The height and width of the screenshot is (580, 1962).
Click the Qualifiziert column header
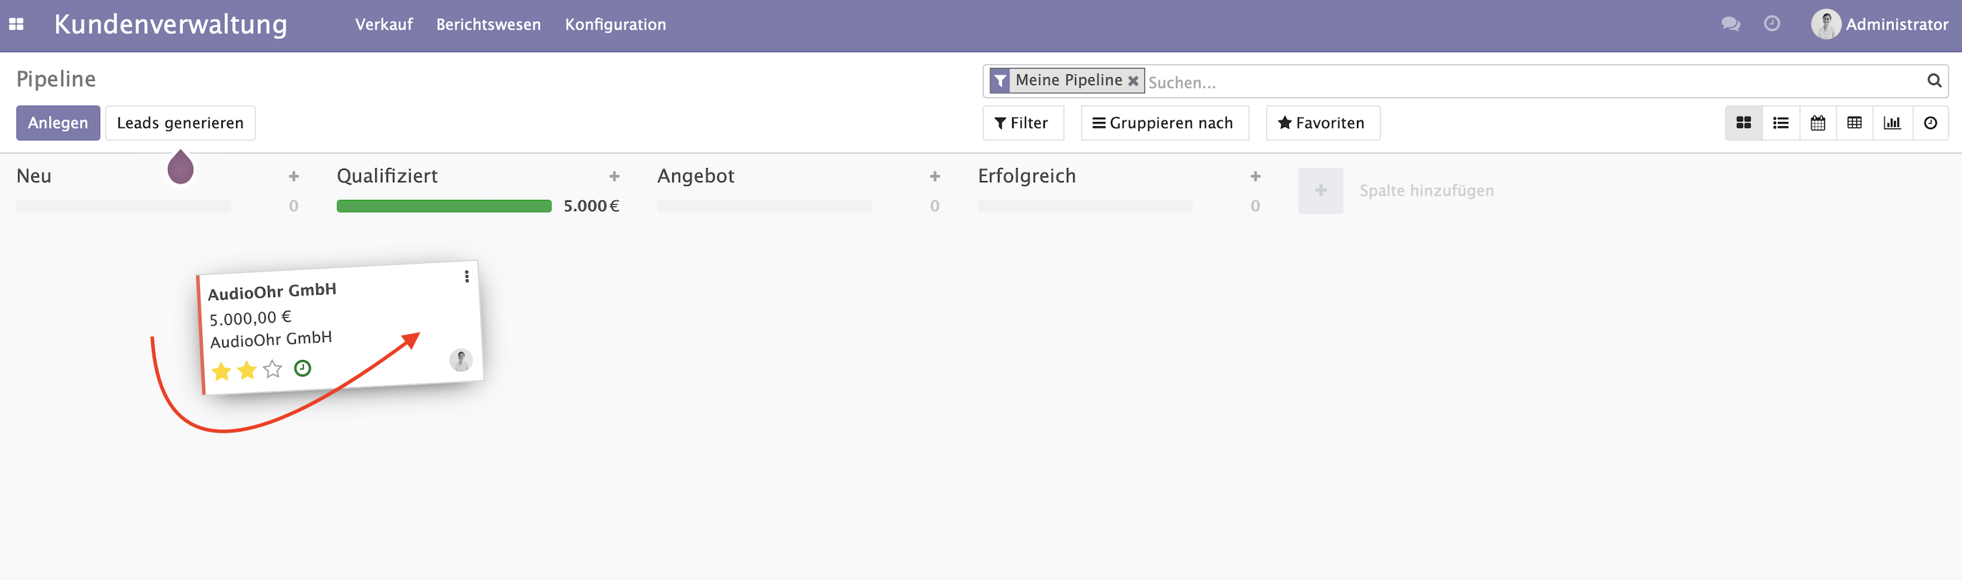click(x=387, y=176)
